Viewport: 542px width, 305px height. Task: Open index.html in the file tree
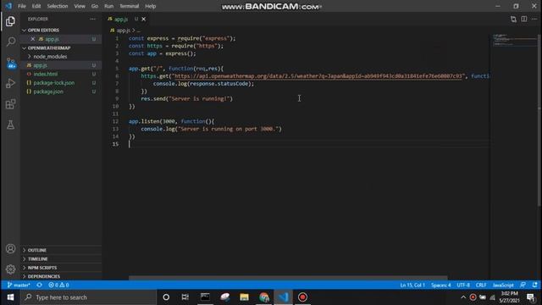[x=61, y=74]
